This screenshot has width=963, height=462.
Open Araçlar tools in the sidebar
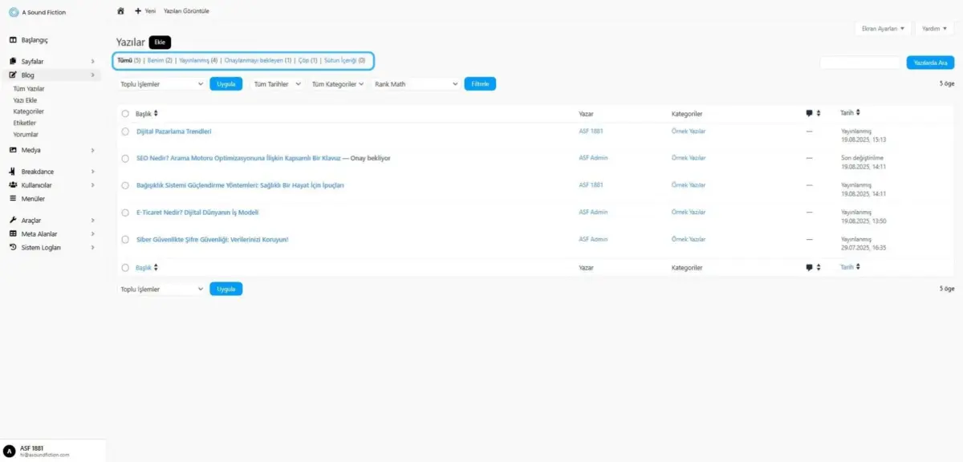31,220
